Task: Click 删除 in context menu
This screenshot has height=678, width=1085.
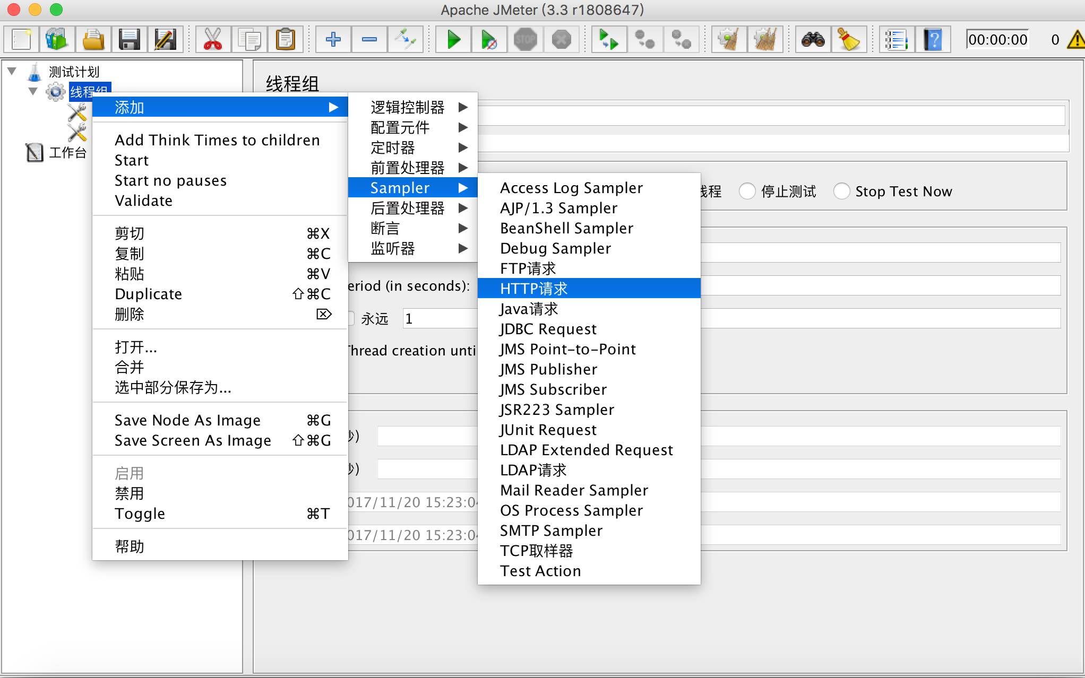Action: click(220, 314)
